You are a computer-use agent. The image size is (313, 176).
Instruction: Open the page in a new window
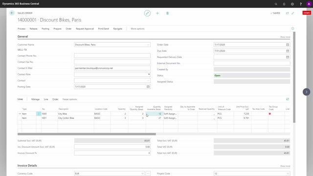pos(287,13)
